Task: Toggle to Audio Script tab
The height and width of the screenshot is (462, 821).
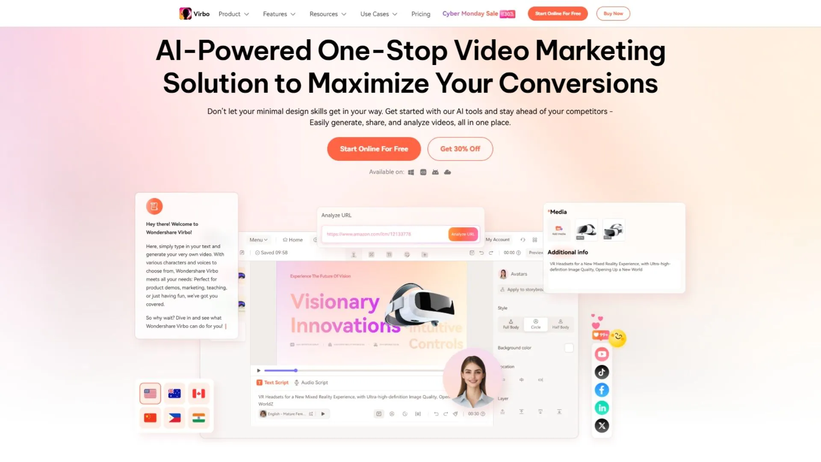Action: pyautogui.click(x=311, y=382)
